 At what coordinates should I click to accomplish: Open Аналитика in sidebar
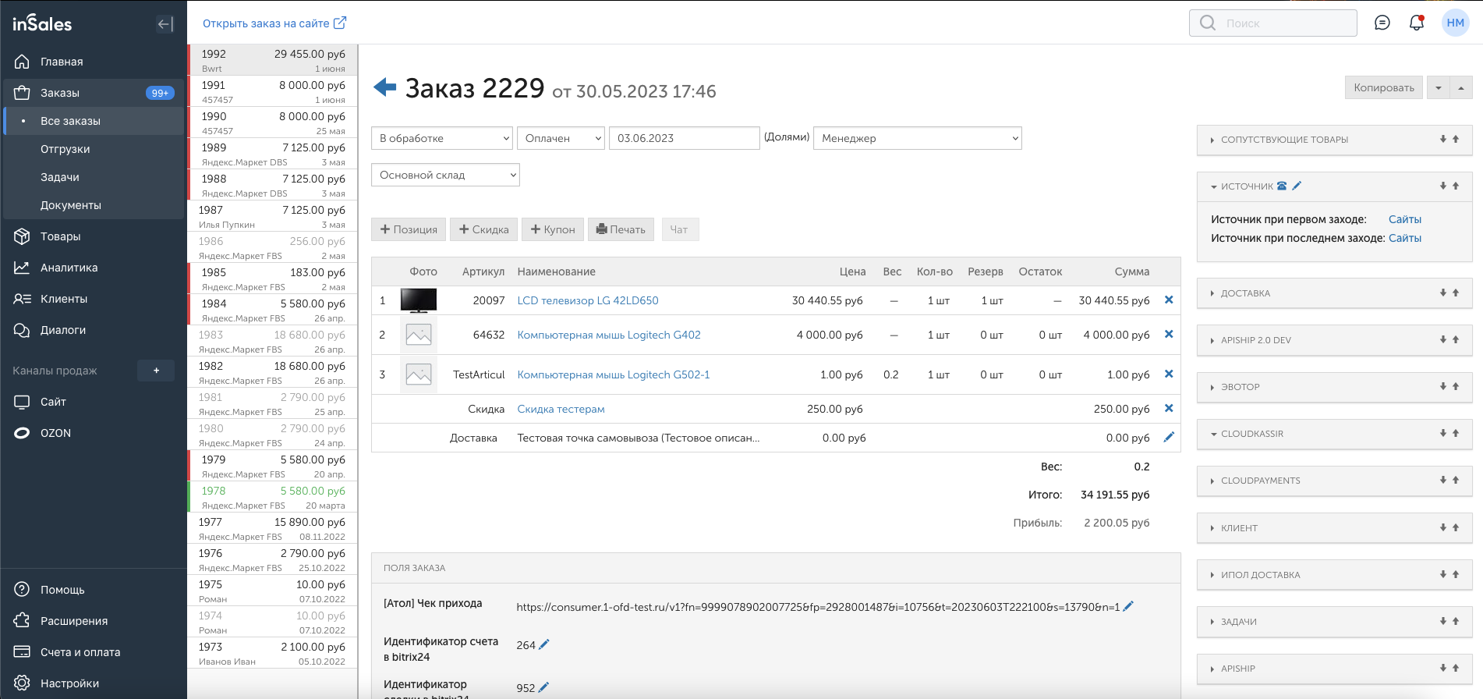94,268
